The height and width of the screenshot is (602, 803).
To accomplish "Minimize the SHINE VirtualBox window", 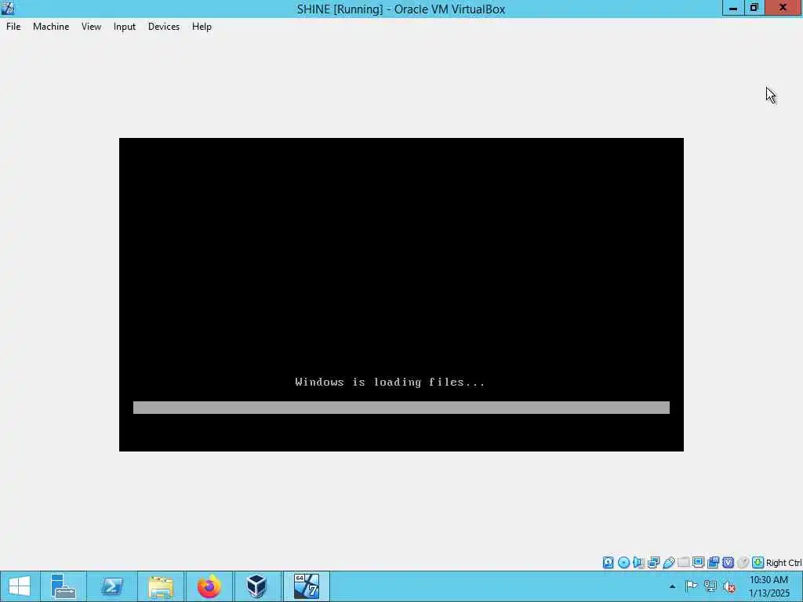I will [733, 8].
